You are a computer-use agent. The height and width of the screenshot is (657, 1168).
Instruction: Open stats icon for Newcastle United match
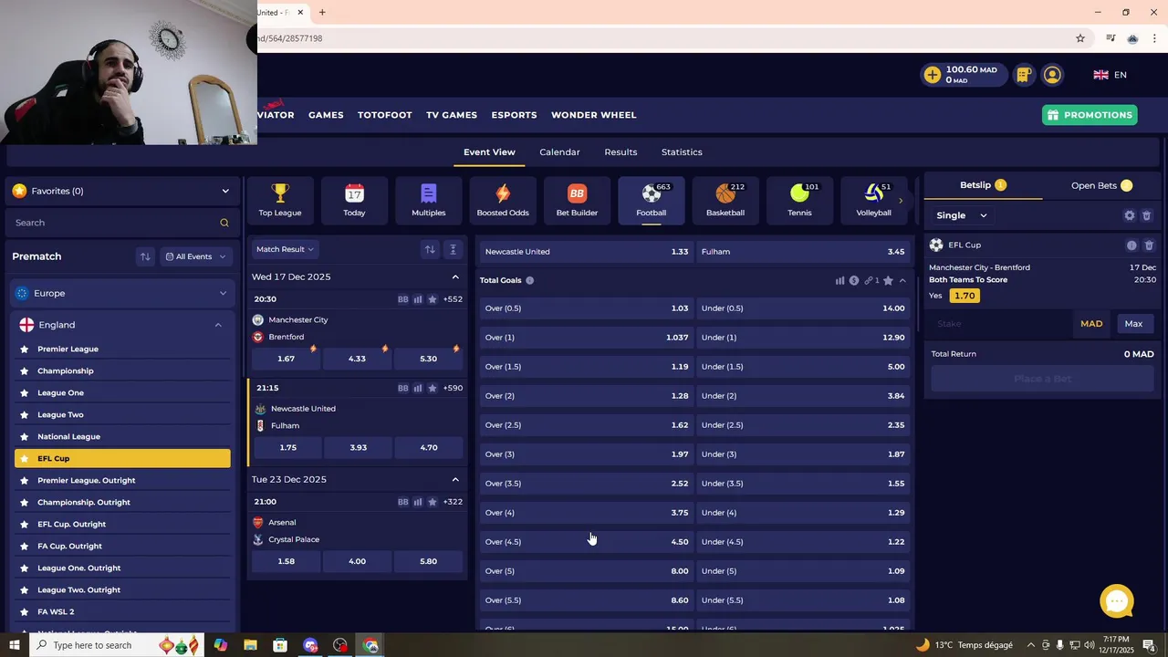[x=418, y=388]
